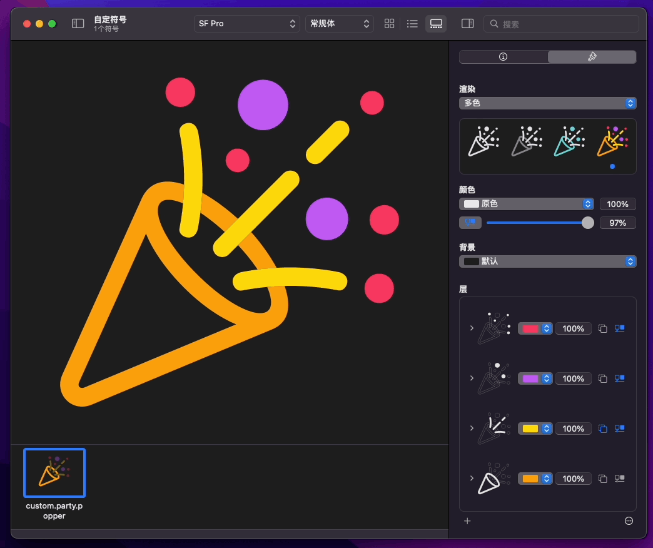Select the custom.party.popper thumbnail

coord(54,473)
